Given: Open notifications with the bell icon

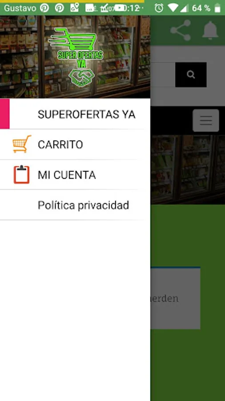Looking at the screenshot, I should pos(210,30).
